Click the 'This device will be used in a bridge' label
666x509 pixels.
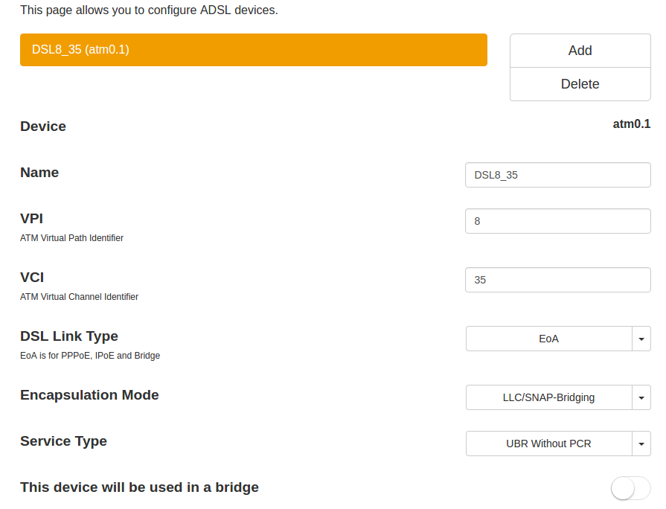point(139,487)
